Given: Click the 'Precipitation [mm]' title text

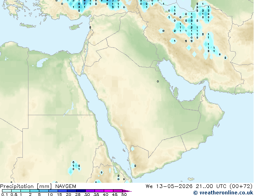Looking at the screenshot, I should coord(26,186).
